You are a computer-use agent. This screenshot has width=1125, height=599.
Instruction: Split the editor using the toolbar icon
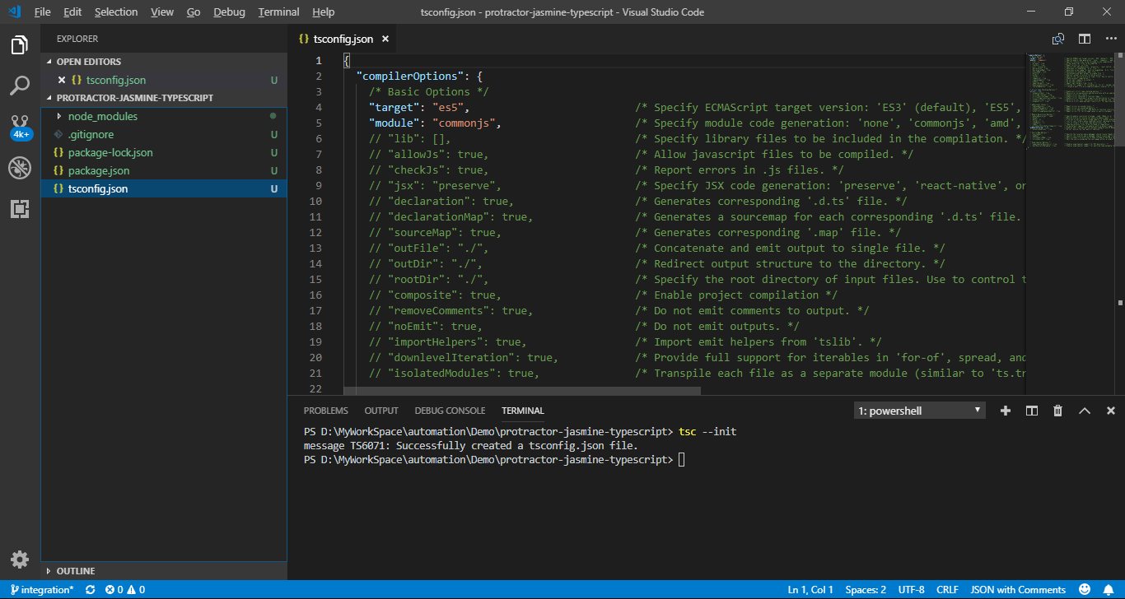1084,38
